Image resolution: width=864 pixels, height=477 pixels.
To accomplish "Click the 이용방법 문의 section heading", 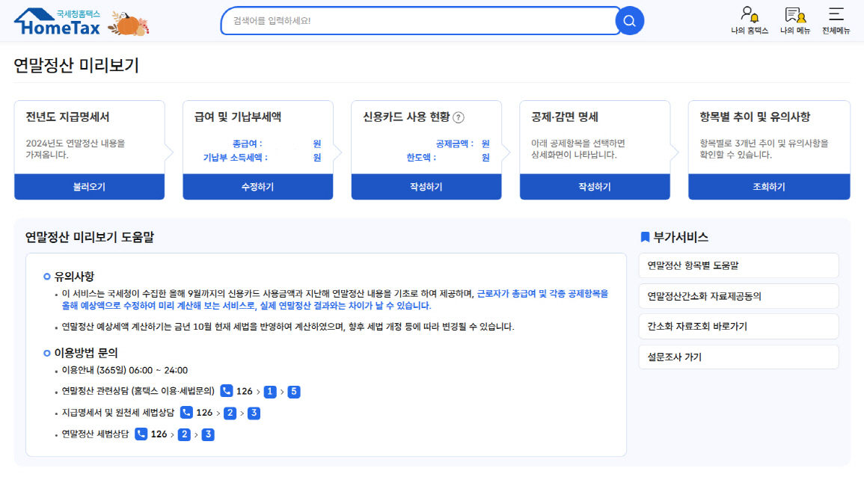I will [x=86, y=353].
